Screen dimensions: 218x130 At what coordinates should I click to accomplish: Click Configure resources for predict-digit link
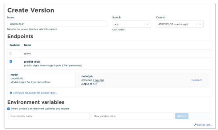point(35,93)
